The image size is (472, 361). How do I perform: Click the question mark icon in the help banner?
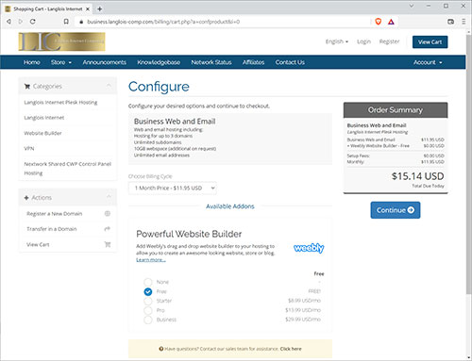[x=161, y=349]
